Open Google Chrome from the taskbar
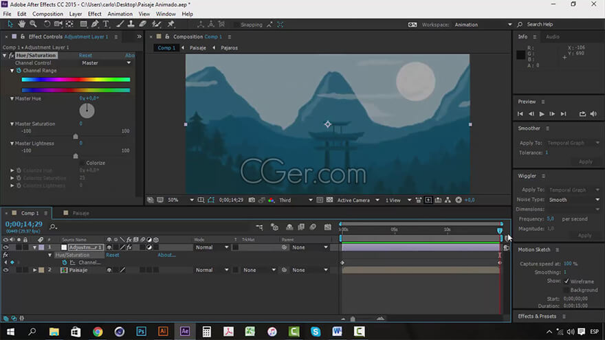Viewport: 605px width, 340px height. coord(98,332)
